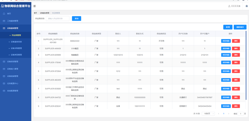Click 查看/编辑 for SUPPLIER-972564
This screenshot has height=121, width=249.
[x=226, y=71]
